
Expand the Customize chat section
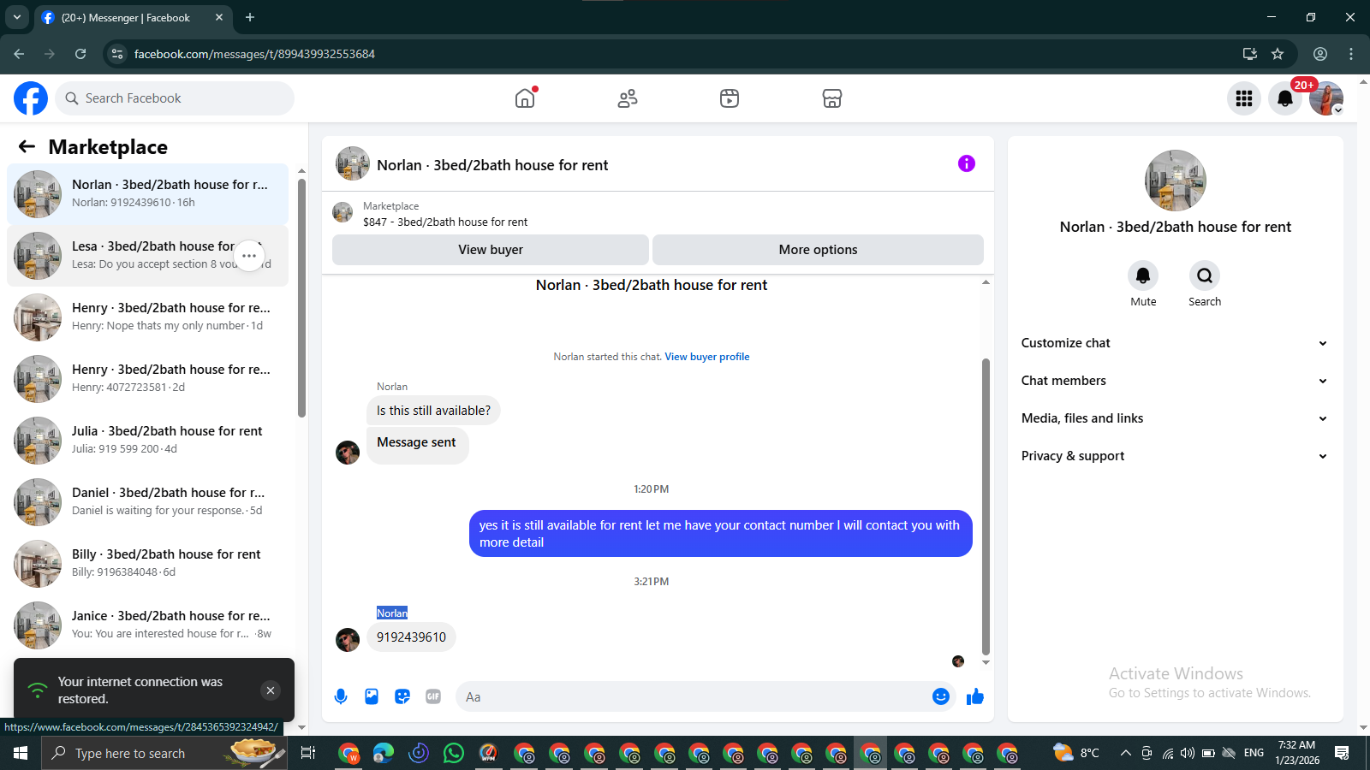(x=1175, y=343)
